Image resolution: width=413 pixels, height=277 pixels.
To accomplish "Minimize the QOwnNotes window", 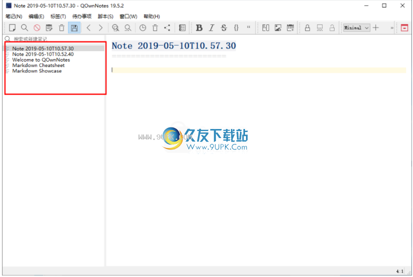I will tap(366, 5).
